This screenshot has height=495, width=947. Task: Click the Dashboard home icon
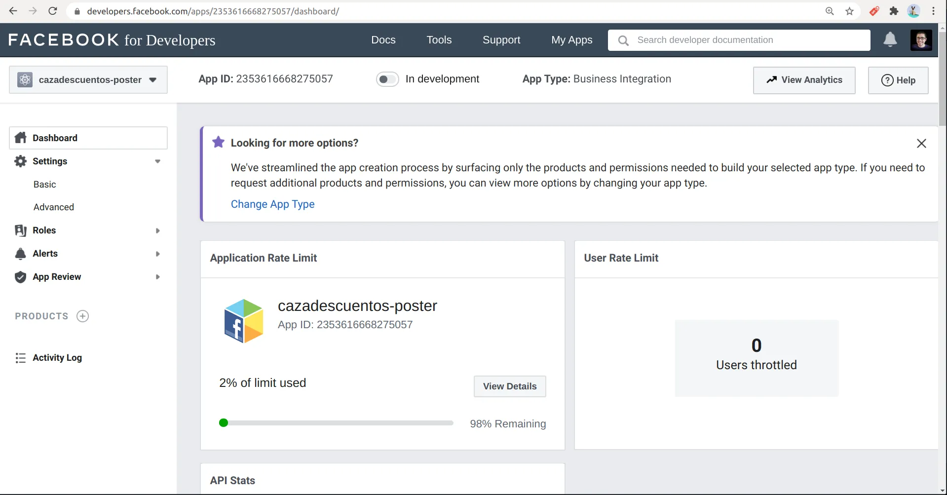(20, 138)
